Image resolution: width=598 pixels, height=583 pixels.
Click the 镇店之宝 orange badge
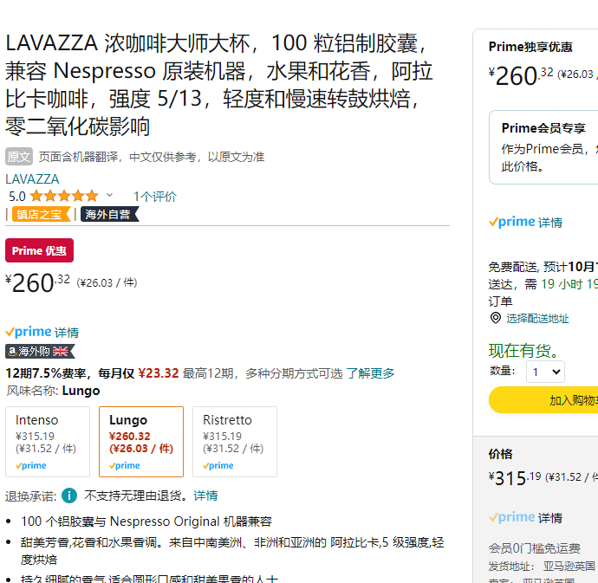tap(42, 214)
